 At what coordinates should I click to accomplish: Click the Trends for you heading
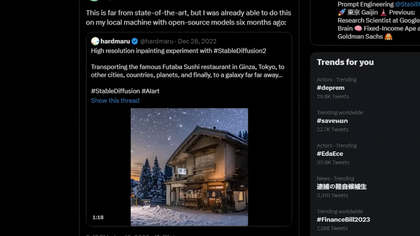345,62
